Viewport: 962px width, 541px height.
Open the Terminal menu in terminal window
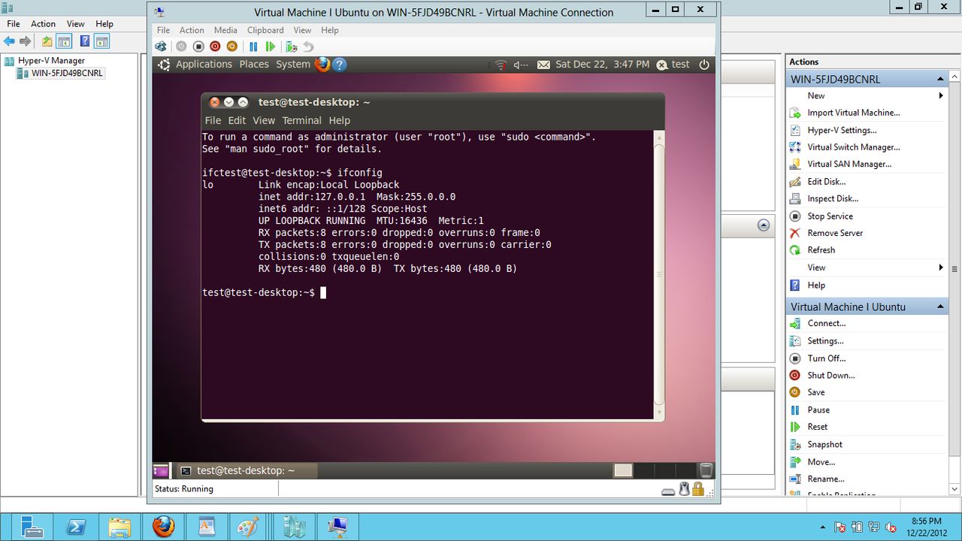click(302, 120)
